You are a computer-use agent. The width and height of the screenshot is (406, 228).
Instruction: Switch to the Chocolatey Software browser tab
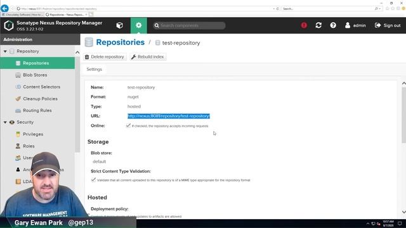point(23,15)
